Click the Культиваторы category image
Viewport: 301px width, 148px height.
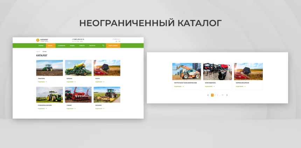tap(217, 72)
